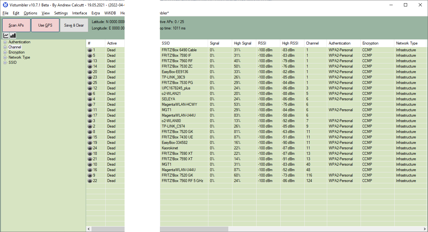Select the FRITZ!Box 7430 UE SSID cell
Screen dimensions: 428x232
[x=184, y=137]
